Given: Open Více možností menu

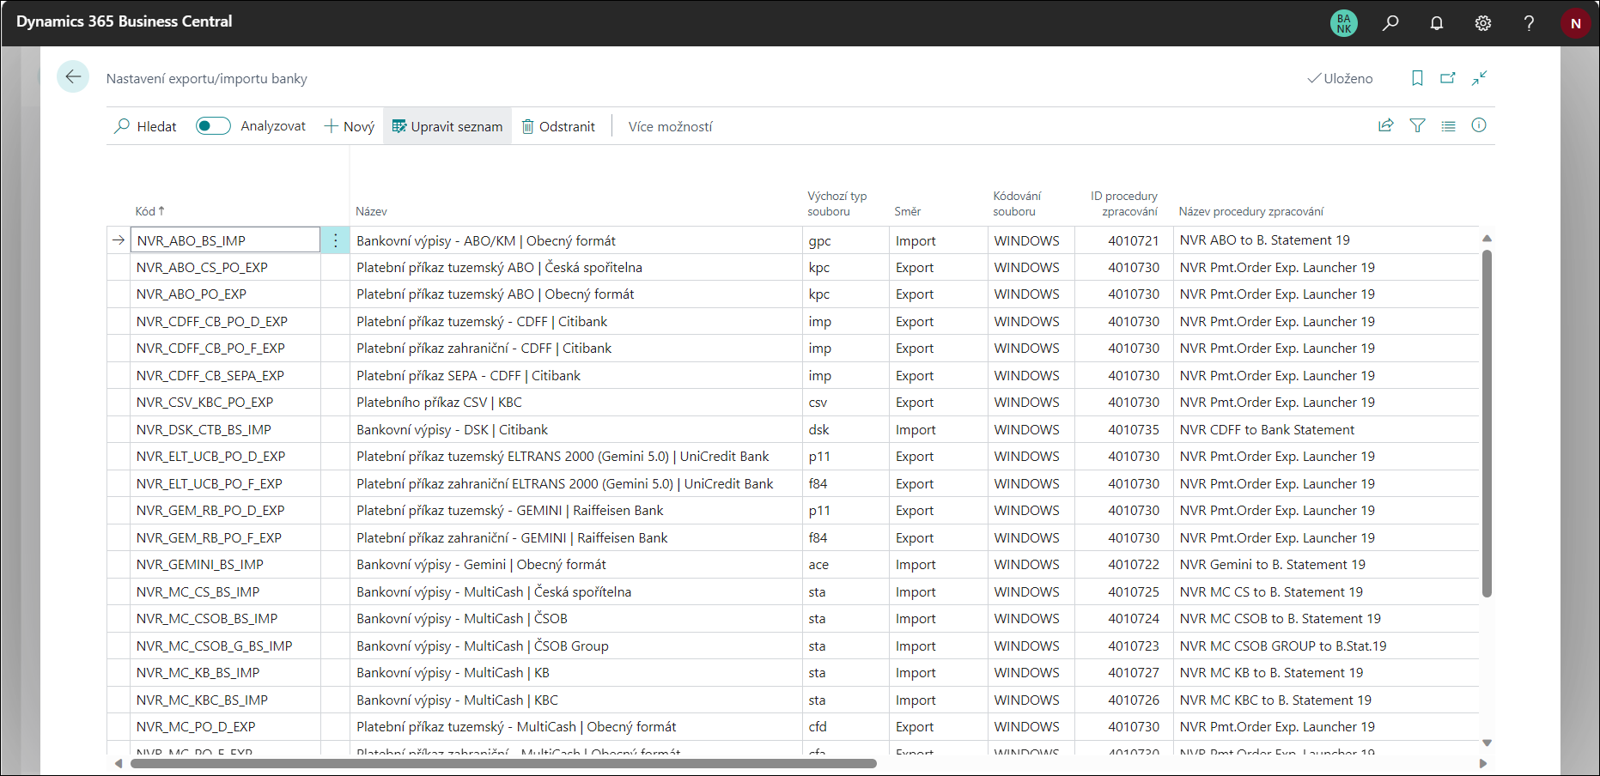Looking at the screenshot, I should 670,126.
